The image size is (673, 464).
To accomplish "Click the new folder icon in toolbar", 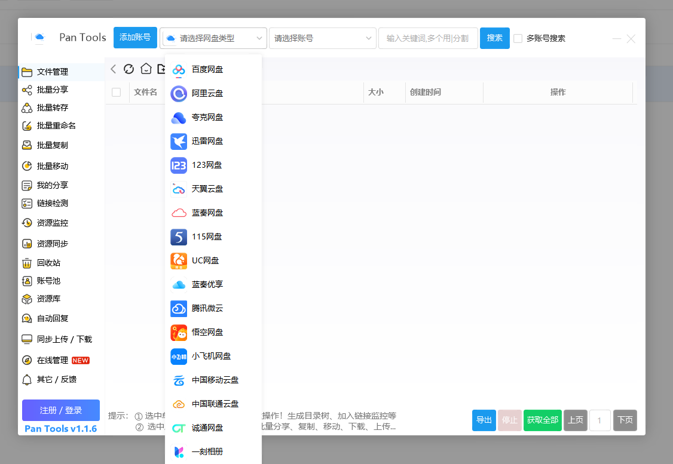I will pyautogui.click(x=161, y=69).
